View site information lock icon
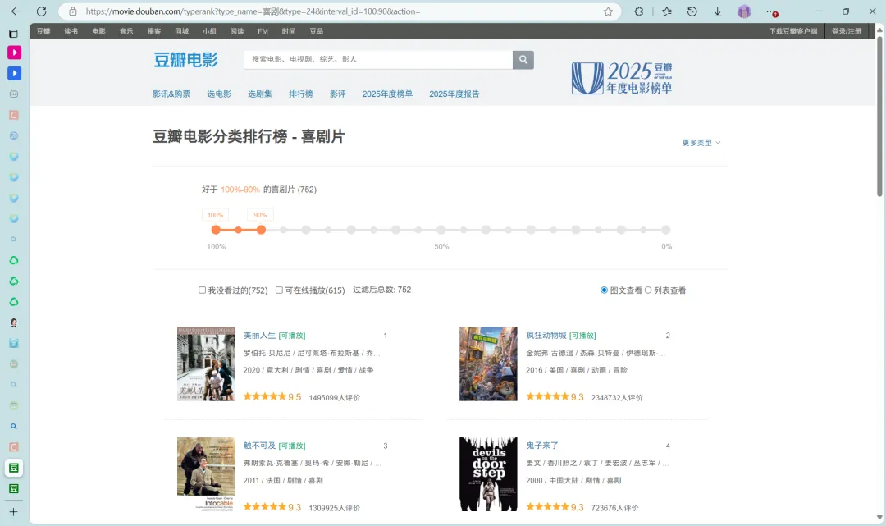This screenshot has height=526, width=886. pos(72,11)
